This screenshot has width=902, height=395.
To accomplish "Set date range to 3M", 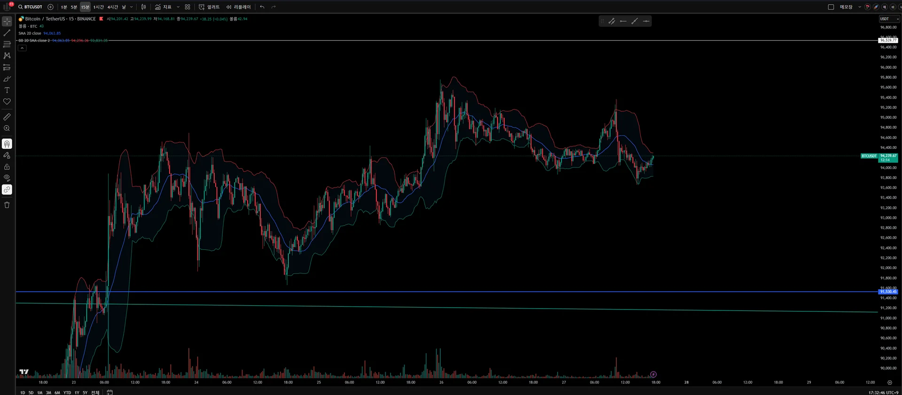I will click(48, 393).
